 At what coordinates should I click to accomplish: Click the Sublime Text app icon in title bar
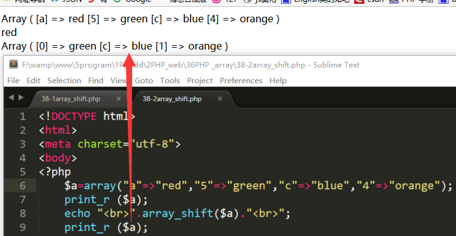14,64
